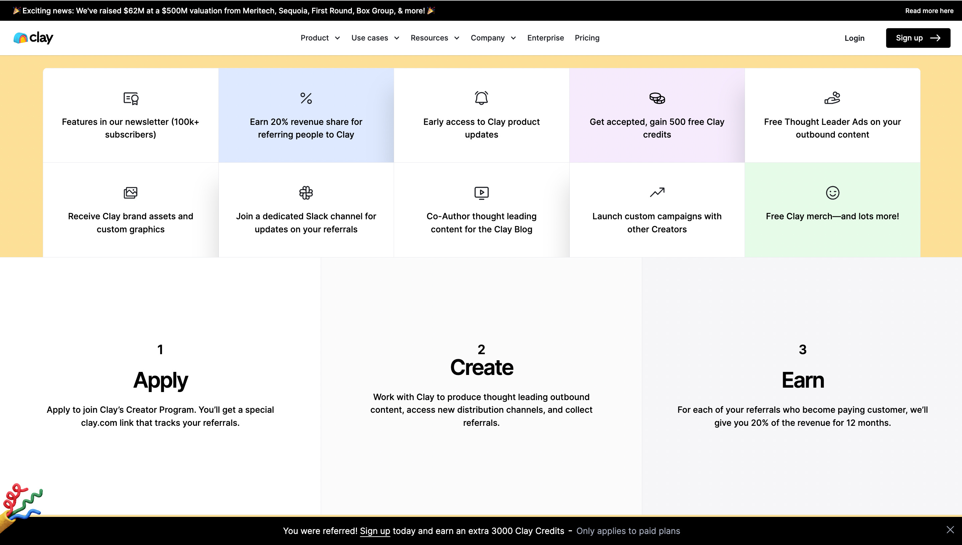Click Read more here link

[x=929, y=11]
